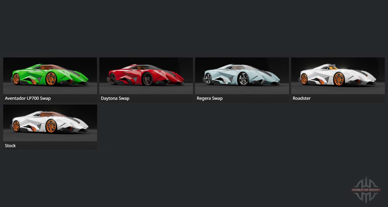Select the green Aventador LP700 Swap car thumbnail
The height and width of the screenshot is (207, 388).
[x=50, y=76]
